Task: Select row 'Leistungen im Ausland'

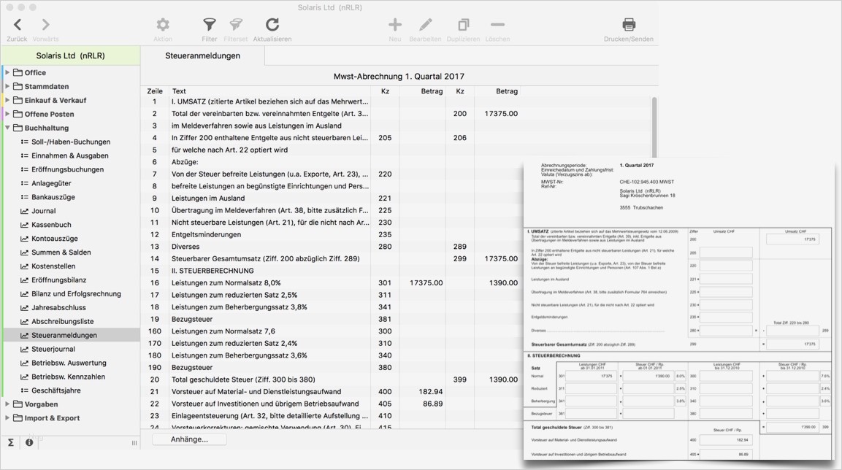Action: [333, 198]
